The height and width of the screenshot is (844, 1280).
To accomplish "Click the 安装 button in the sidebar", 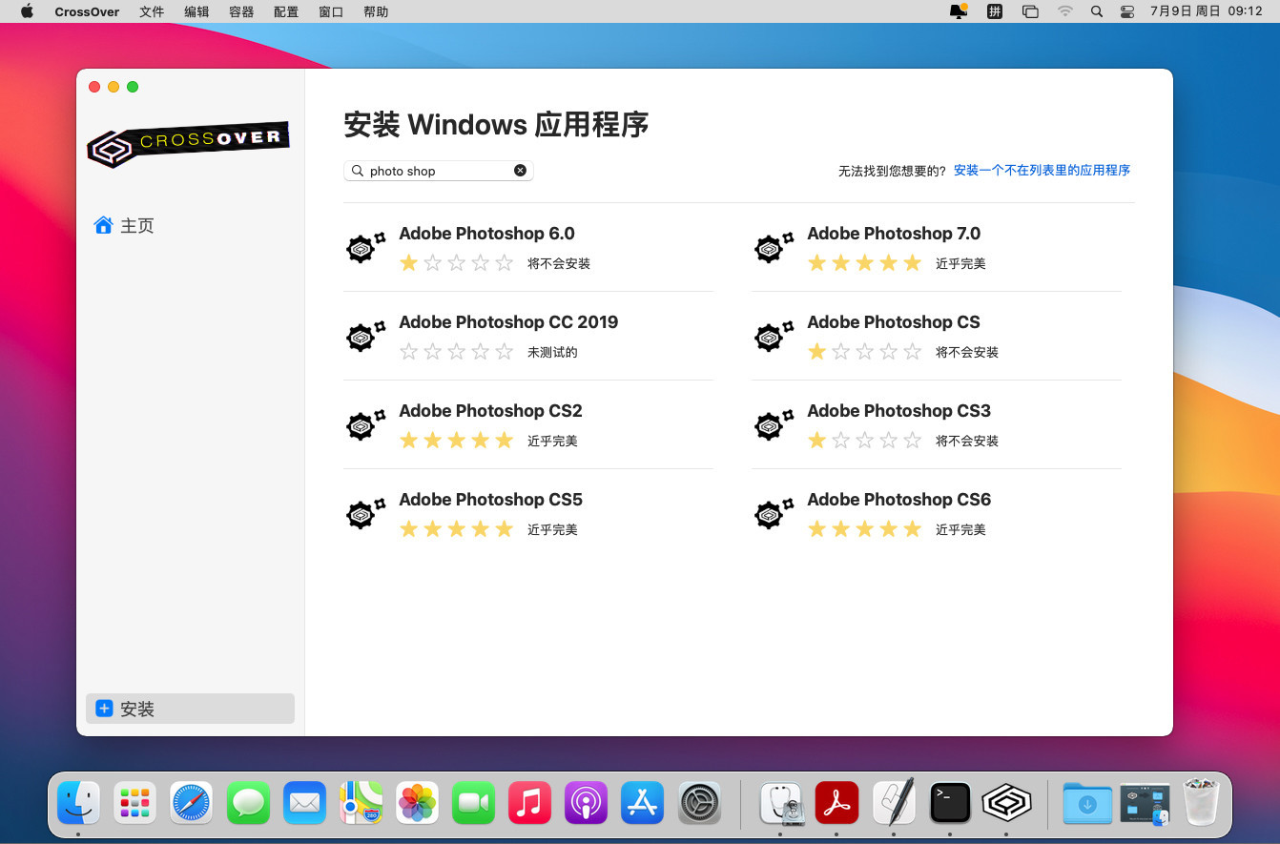I will [x=190, y=709].
